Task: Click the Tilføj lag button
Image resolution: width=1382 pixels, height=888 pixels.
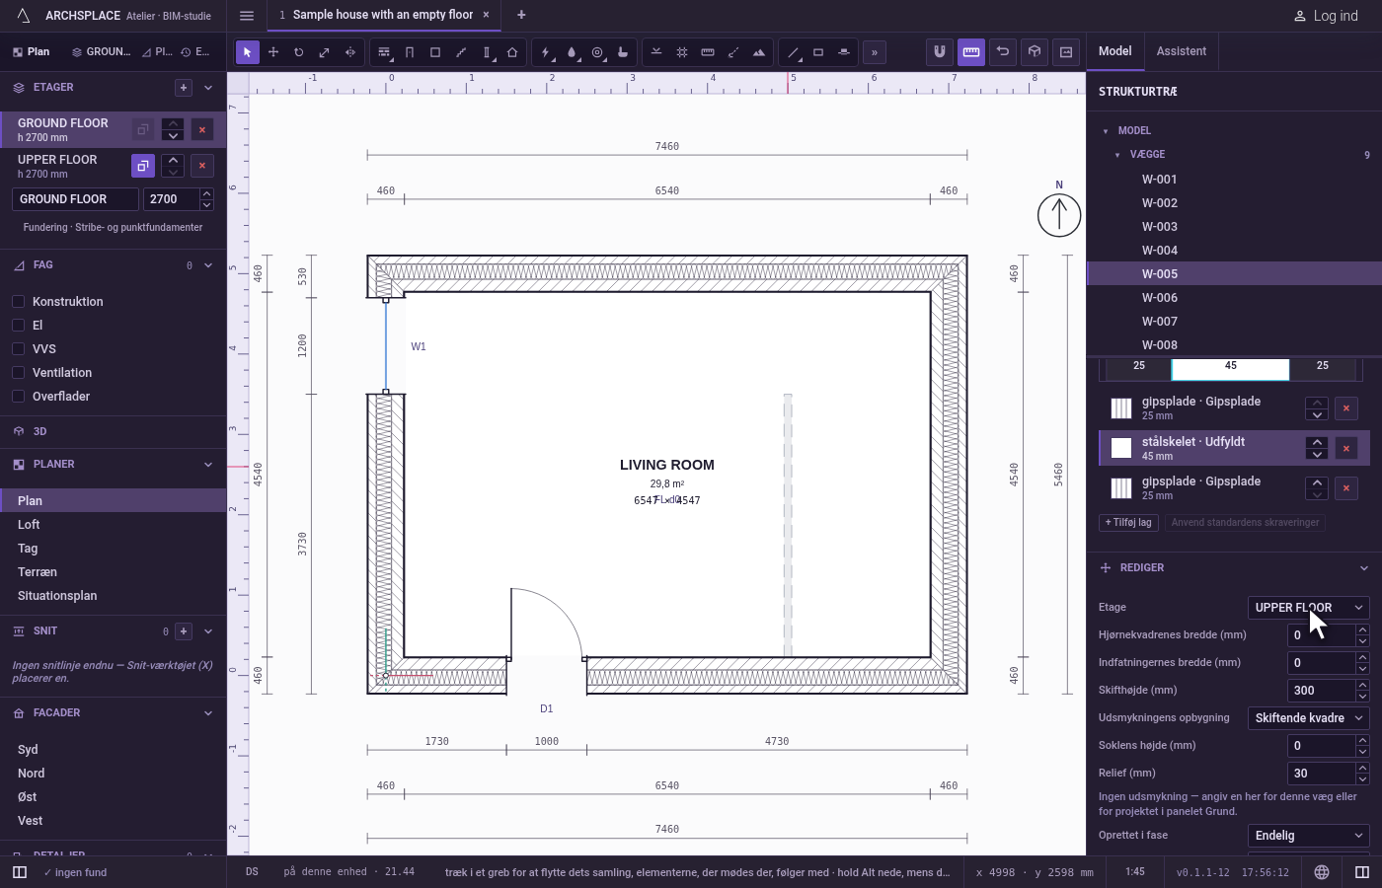Action: pos(1128,523)
